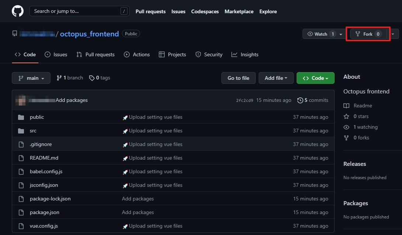Image resolution: width=402 pixels, height=235 pixels.
Task: Switch to the Projects tab
Action: [x=172, y=54]
